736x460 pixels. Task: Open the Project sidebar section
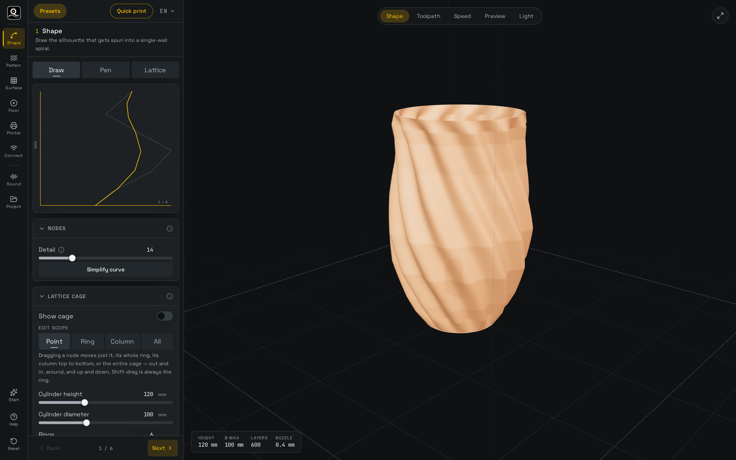(14, 202)
